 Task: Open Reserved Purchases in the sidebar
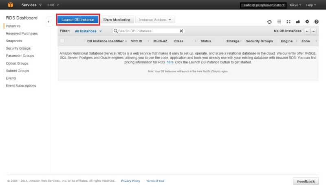pos(22,34)
